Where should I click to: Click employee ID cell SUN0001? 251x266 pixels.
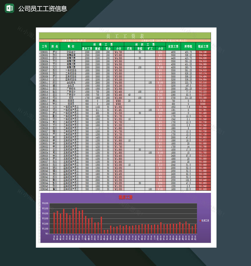coord(44,52)
